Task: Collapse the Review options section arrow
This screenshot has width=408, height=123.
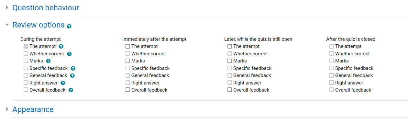Action: 7,25
